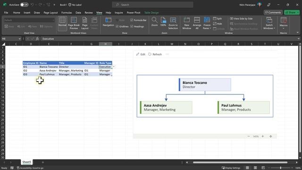Click the horizontal scrollbar thumb
This screenshot has width=302, height=170.
[x=240, y=162]
